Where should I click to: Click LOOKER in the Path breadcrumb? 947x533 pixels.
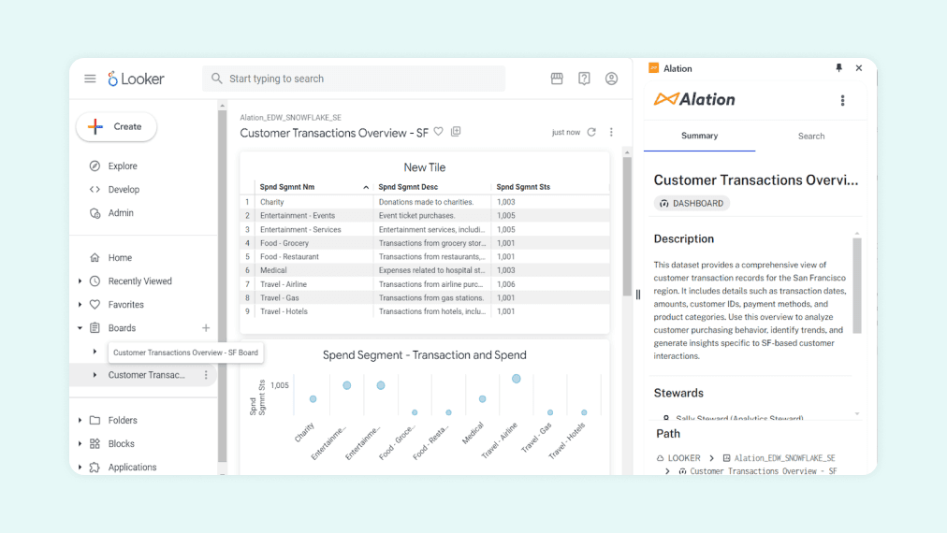pos(684,458)
